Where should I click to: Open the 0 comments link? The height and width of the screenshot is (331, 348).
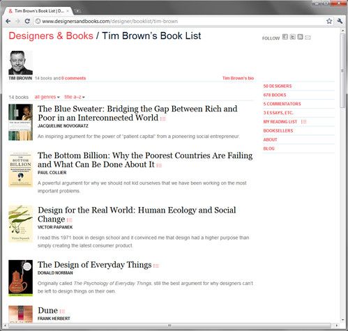coord(73,78)
